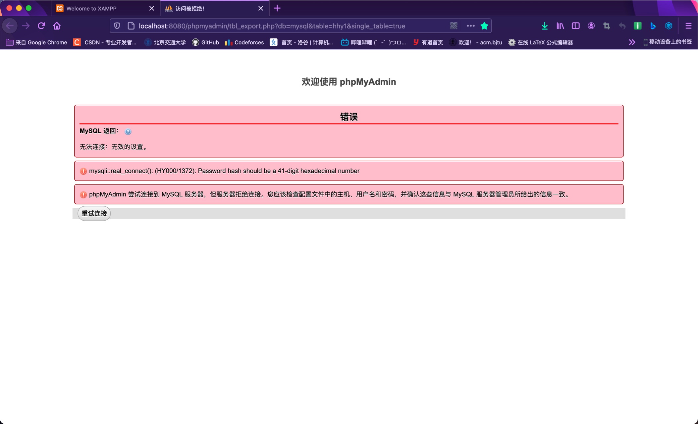Open the 北京交通大学 bookmark

pyautogui.click(x=165, y=42)
